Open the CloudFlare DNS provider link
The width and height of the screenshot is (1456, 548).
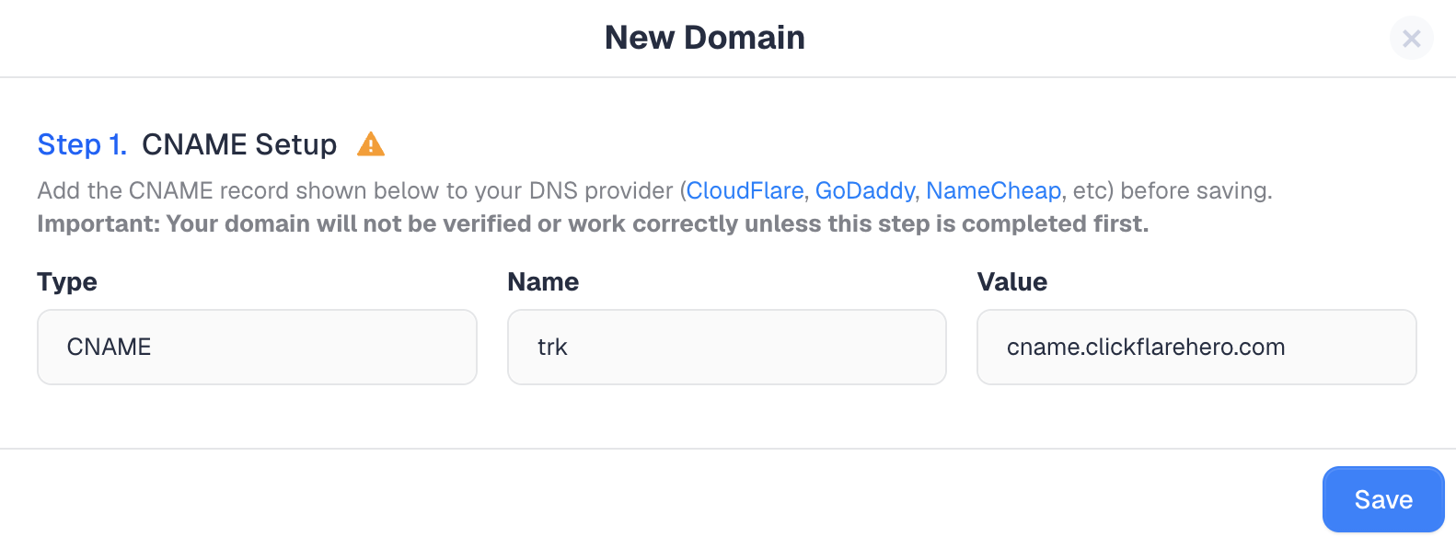pyautogui.click(x=745, y=190)
